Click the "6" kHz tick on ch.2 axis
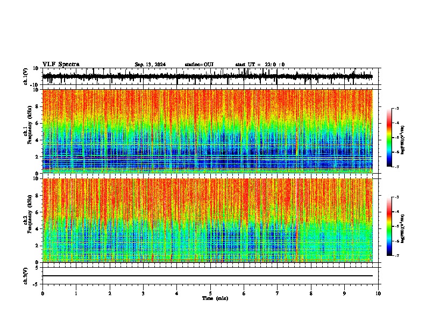The height and width of the screenshot is (329, 426). pos(38,212)
